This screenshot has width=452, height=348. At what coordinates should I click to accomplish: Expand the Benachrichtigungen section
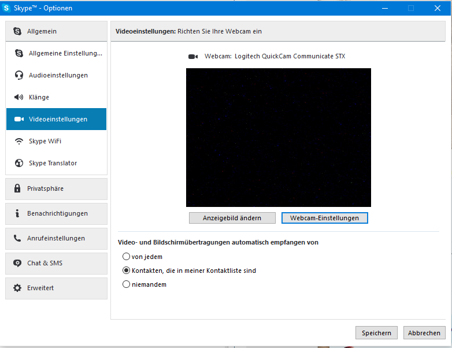pyautogui.click(x=56, y=214)
